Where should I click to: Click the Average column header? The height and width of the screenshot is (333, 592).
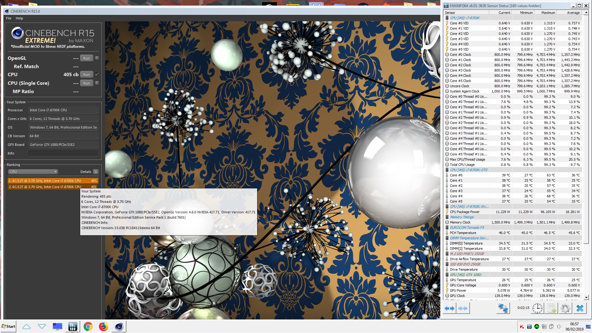pyautogui.click(x=569, y=13)
